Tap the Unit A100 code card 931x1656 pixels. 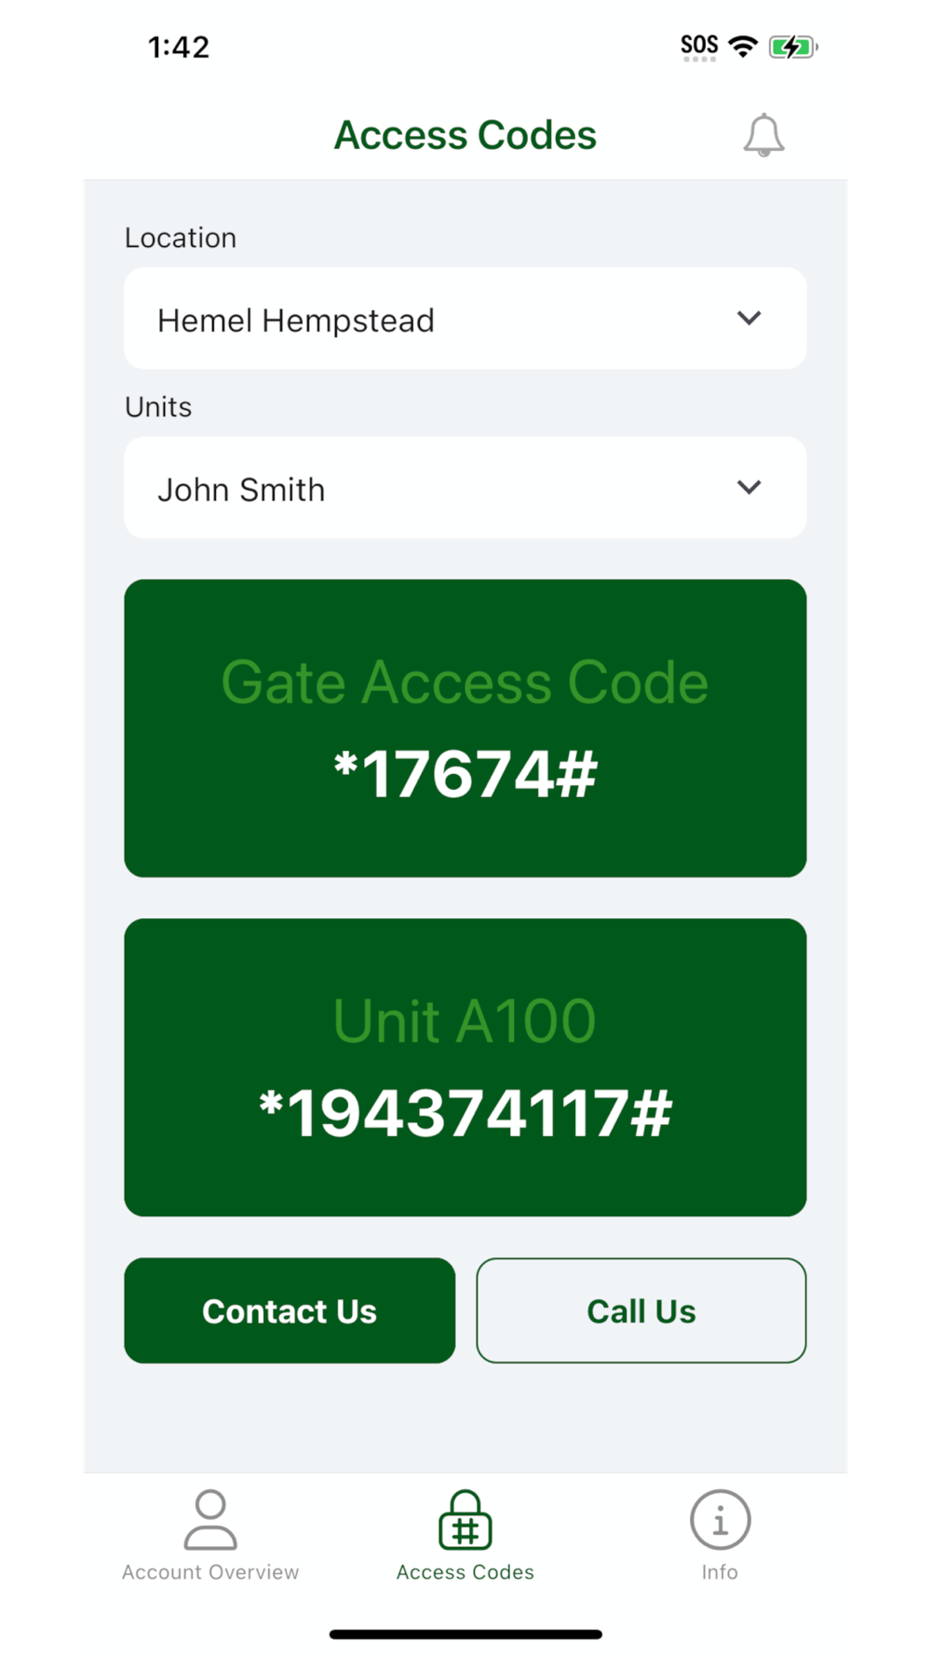(x=465, y=1067)
